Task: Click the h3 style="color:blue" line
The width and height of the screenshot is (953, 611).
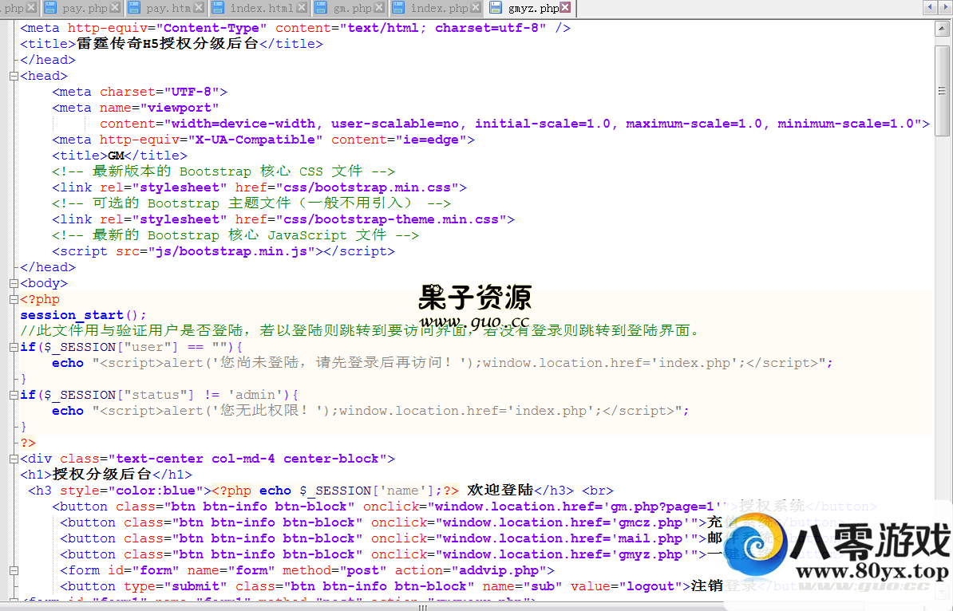Action: coord(321,491)
